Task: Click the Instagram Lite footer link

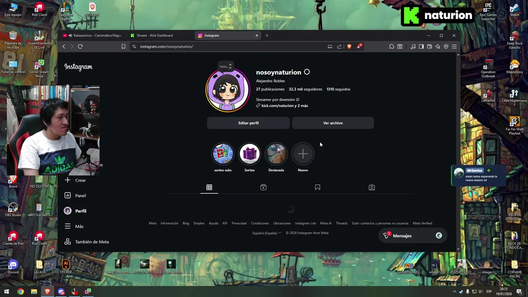Action: click(305, 223)
